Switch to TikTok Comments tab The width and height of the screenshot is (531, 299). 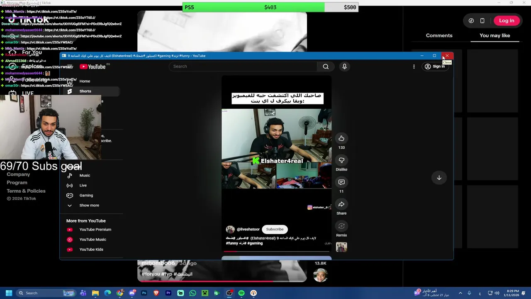tap(439, 35)
